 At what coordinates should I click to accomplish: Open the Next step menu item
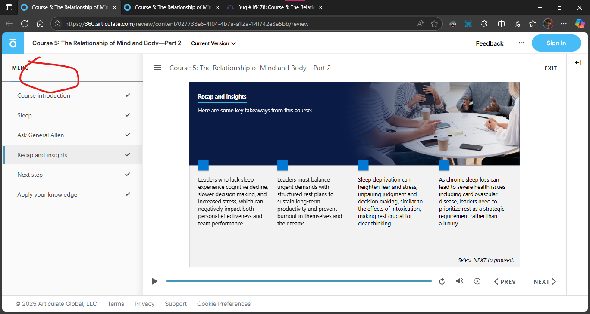tap(72, 175)
